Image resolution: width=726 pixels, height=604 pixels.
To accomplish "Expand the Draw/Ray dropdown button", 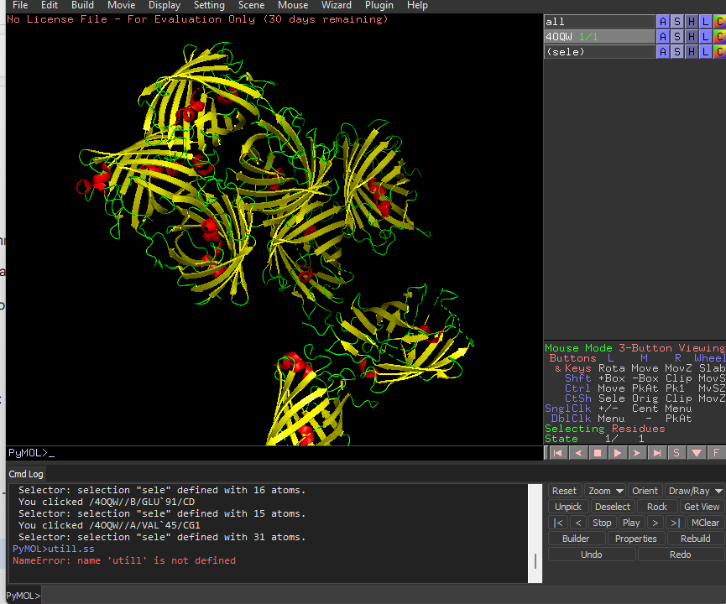I will click(694, 491).
